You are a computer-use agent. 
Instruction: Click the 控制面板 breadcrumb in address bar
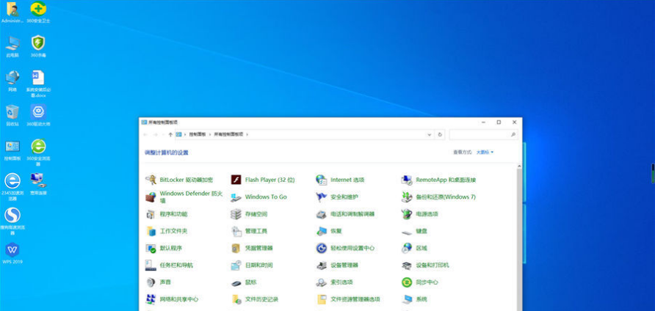coord(198,135)
